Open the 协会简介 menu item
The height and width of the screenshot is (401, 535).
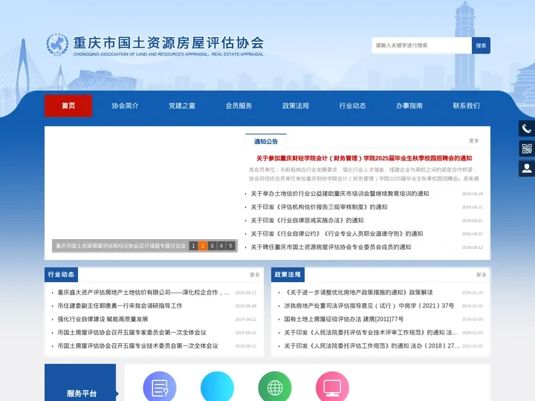126,105
